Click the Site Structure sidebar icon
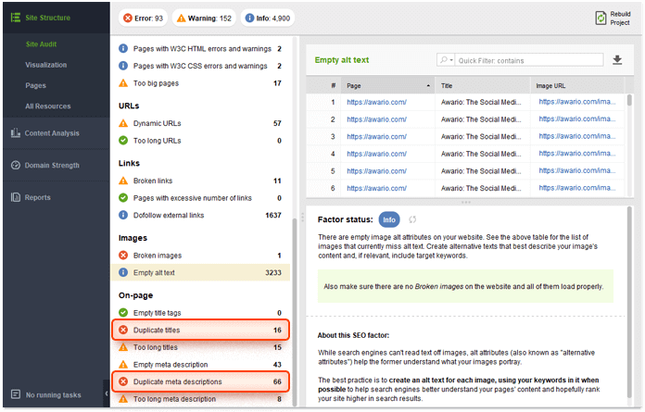This screenshot has width=645, height=412. pos(16,17)
